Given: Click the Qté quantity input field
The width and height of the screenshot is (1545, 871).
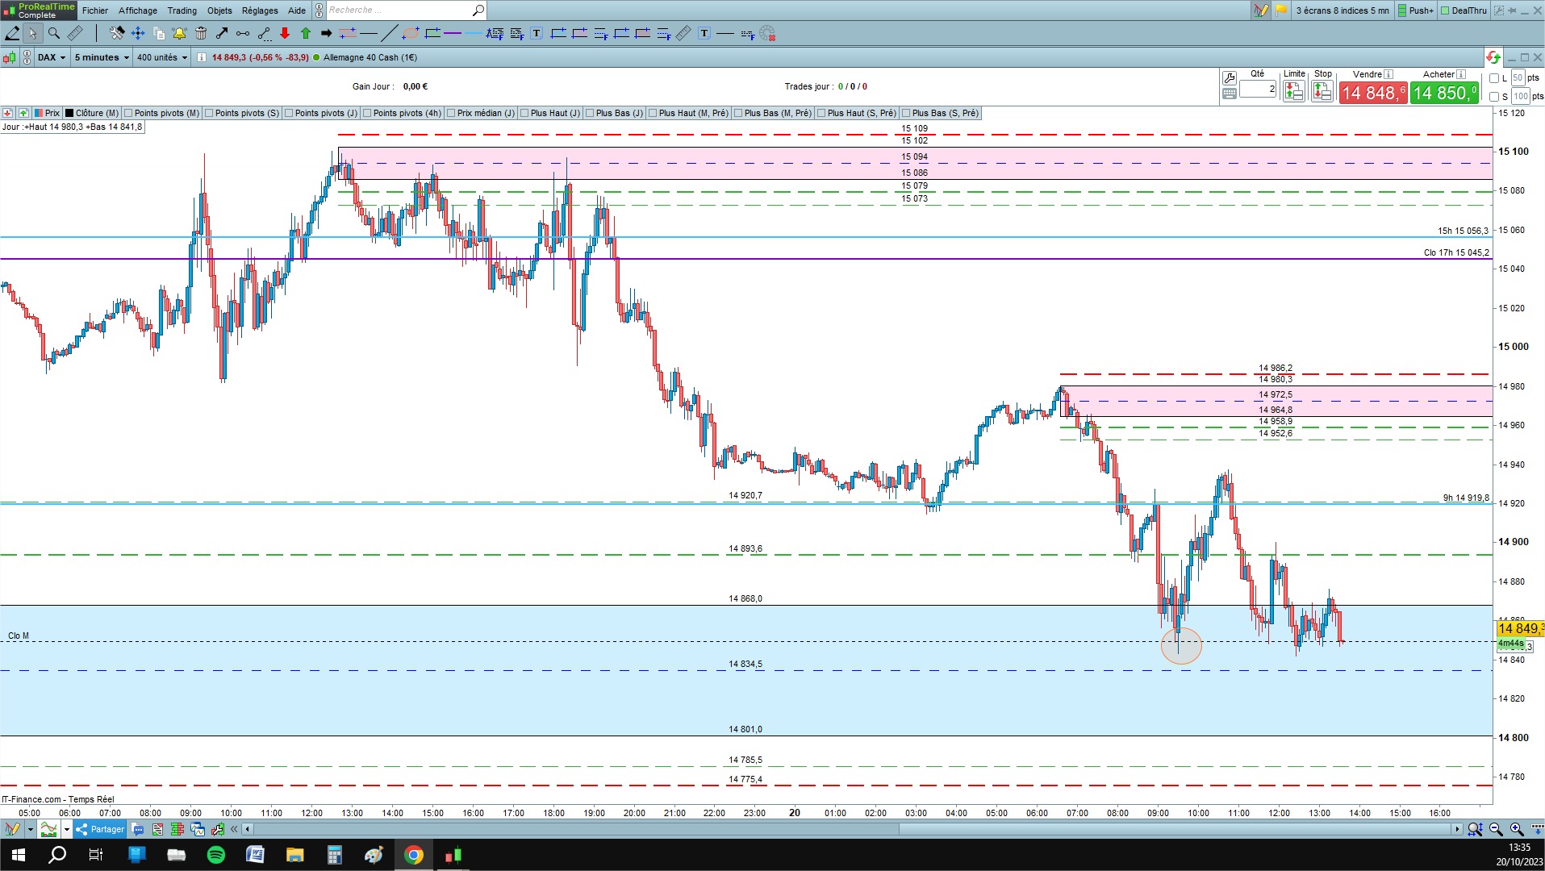Looking at the screenshot, I should (1258, 89).
